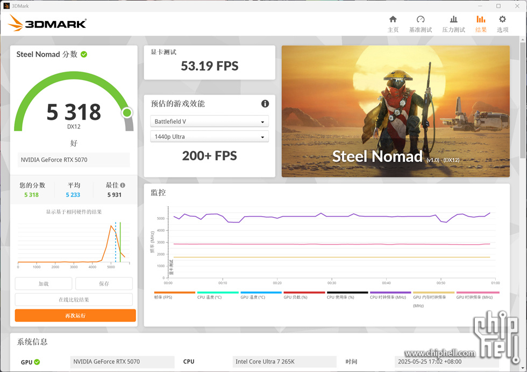Click the 加载 load button
Screen dimensions: 527x372
[44, 284]
